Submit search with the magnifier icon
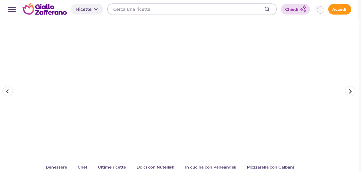 267,9
